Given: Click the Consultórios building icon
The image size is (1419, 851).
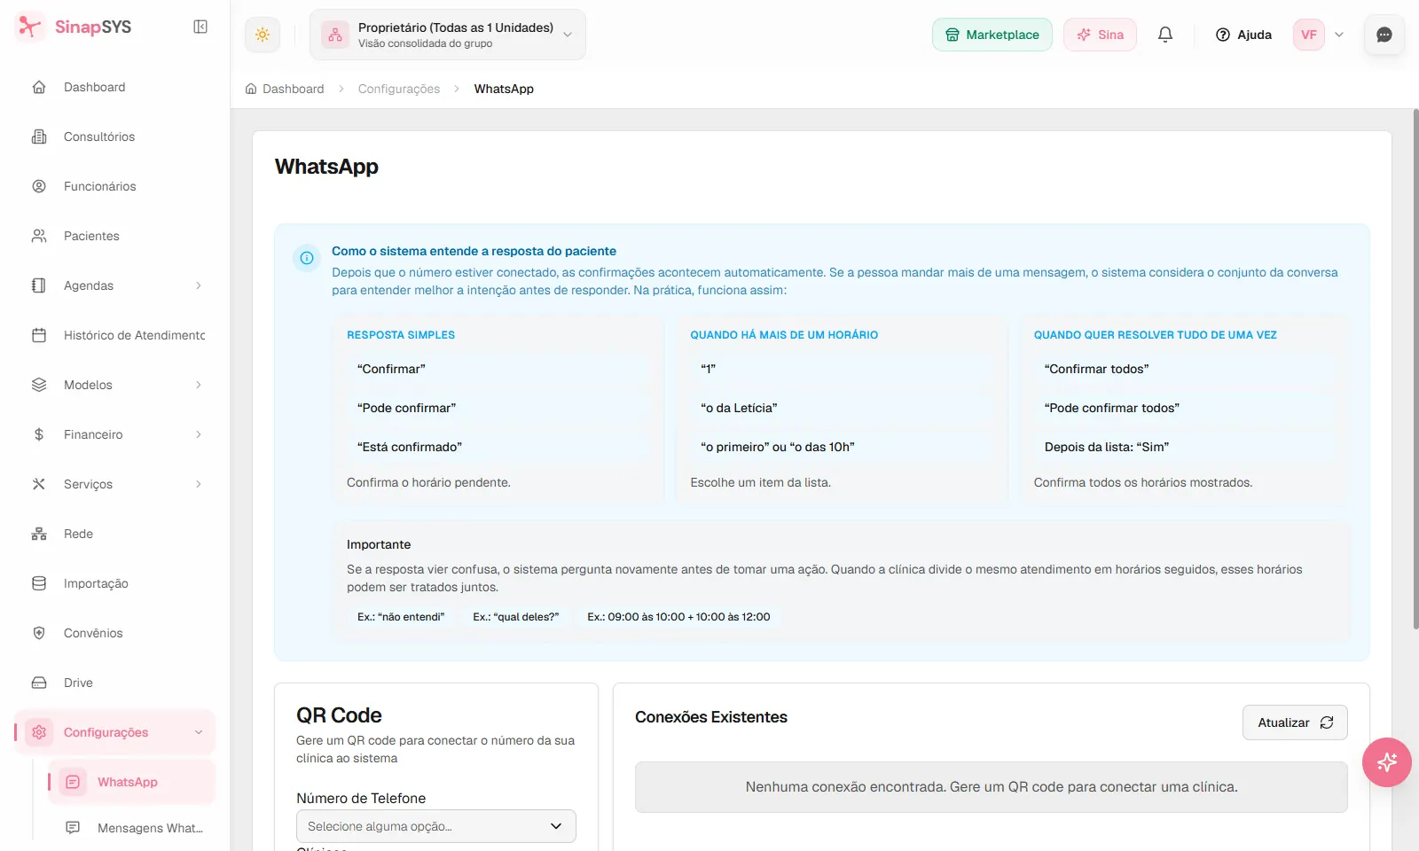Looking at the screenshot, I should pos(39,137).
